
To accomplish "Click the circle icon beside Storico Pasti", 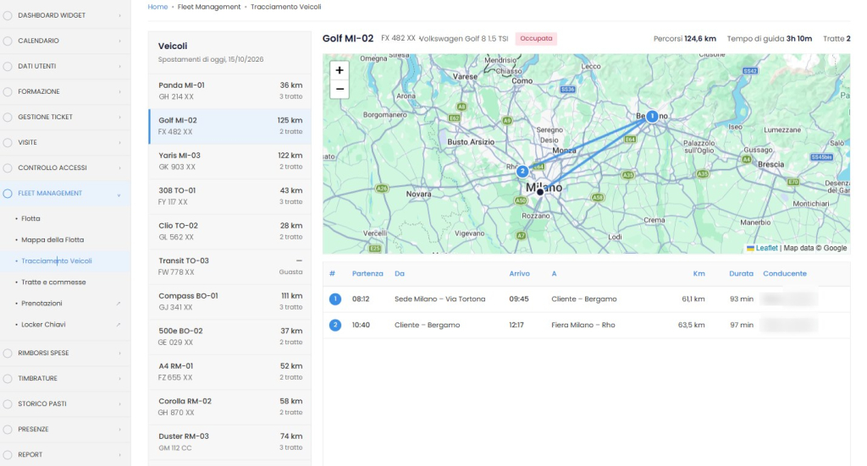I will 7,404.
